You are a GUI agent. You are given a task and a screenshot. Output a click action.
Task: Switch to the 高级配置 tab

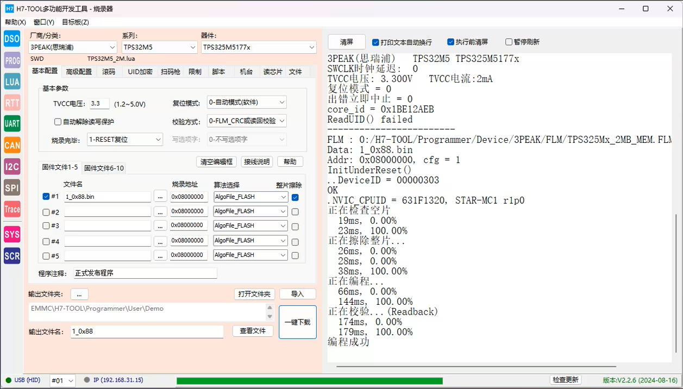[79, 72]
